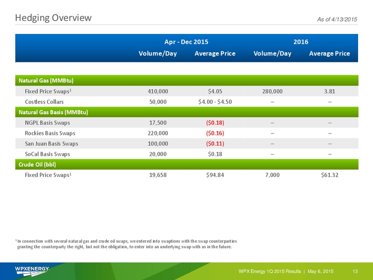373x280 pixels.
Task: Select "Fixed Price Swaps" under Crude Oil
Action: pos(48,175)
